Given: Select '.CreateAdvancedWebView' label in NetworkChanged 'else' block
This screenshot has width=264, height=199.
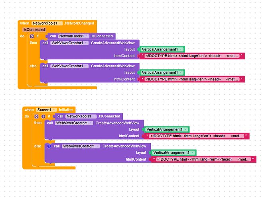Looking at the screenshot, I should (x=112, y=66).
